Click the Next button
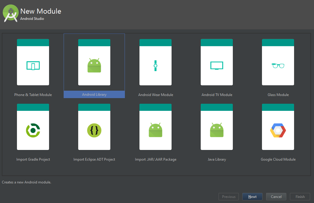This screenshot has height=203, width=314. (x=252, y=197)
